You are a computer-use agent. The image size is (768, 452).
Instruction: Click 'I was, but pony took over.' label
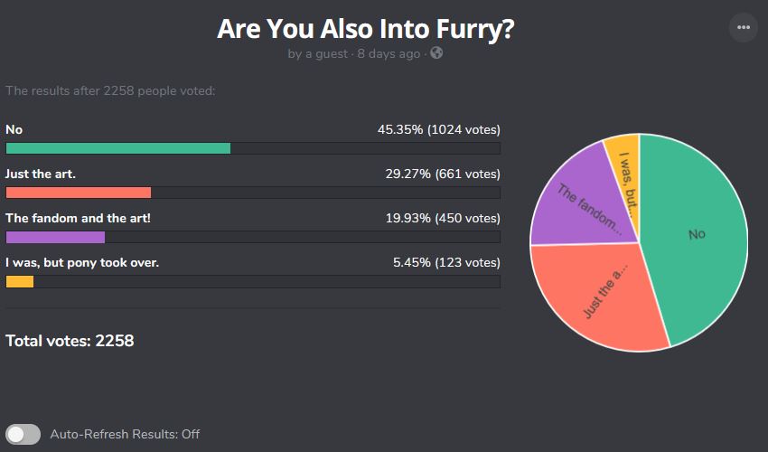click(82, 263)
